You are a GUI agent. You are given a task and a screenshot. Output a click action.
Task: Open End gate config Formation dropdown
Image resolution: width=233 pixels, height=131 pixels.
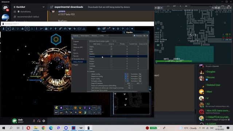(140, 81)
